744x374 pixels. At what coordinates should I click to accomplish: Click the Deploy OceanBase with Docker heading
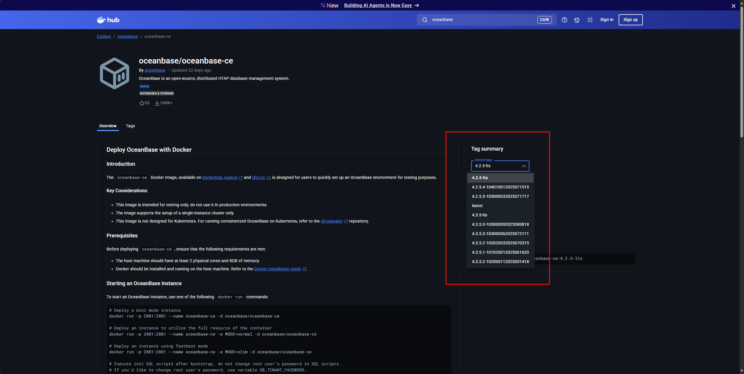(149, 150)
